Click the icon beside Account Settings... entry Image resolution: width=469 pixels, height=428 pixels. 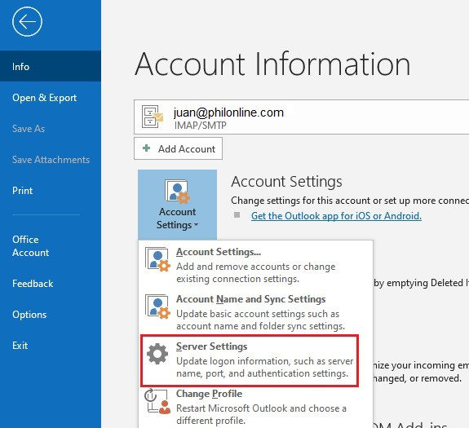tap(157, 259)
